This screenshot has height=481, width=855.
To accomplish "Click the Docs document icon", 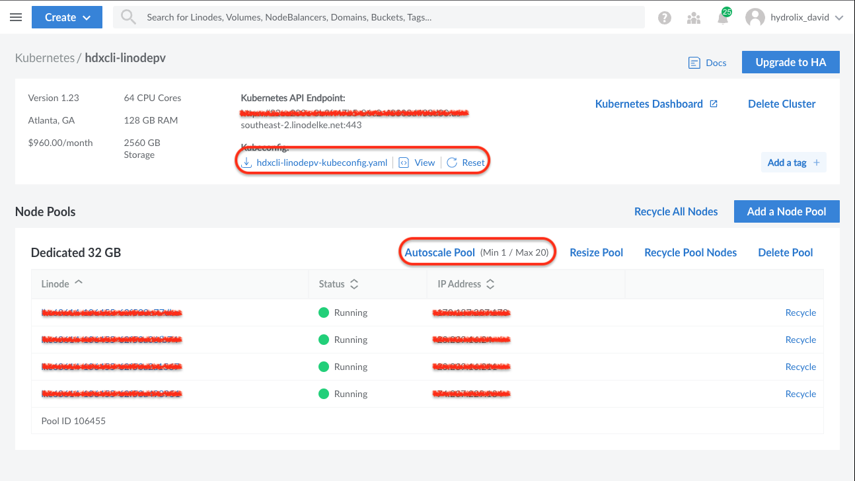I will click(694, 63).
